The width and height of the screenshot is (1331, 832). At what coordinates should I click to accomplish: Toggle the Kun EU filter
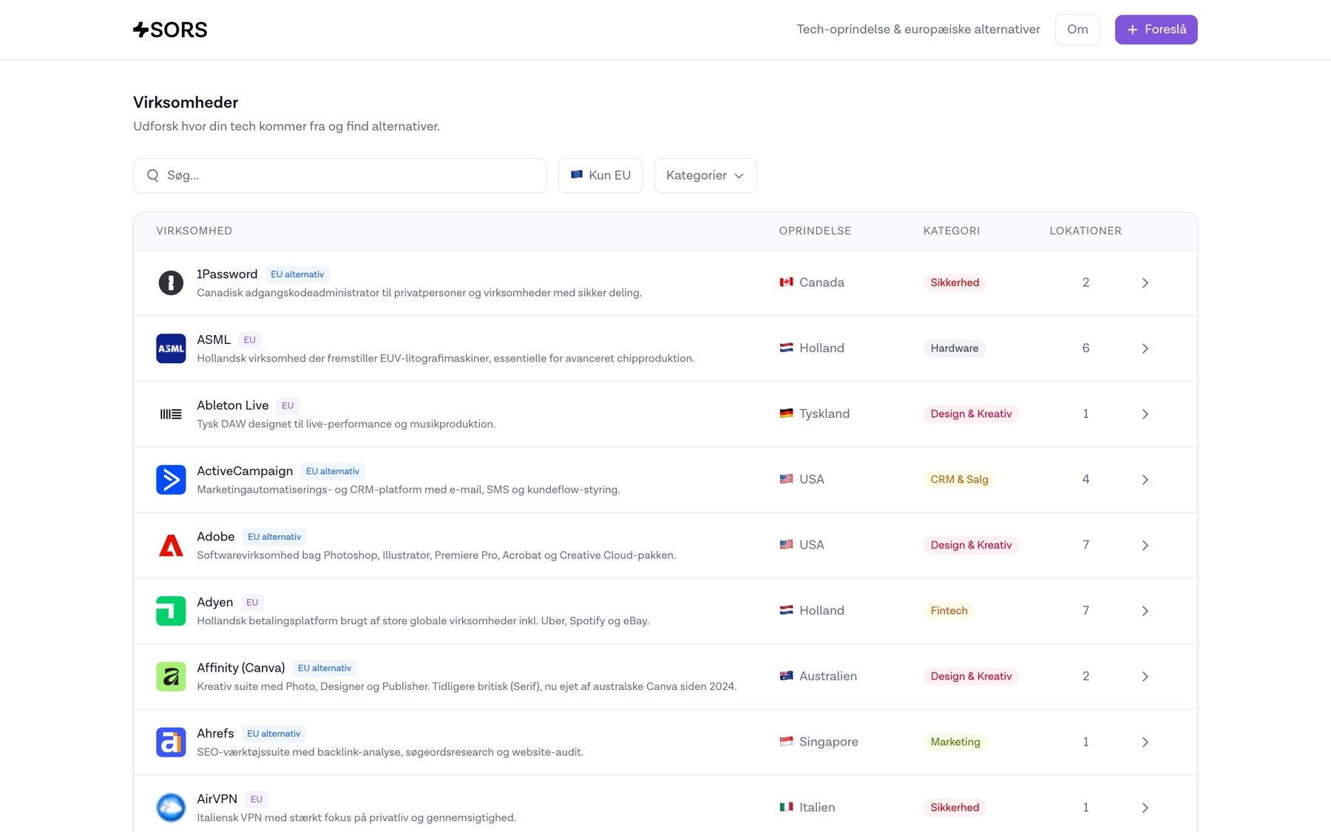pos(600,175)
